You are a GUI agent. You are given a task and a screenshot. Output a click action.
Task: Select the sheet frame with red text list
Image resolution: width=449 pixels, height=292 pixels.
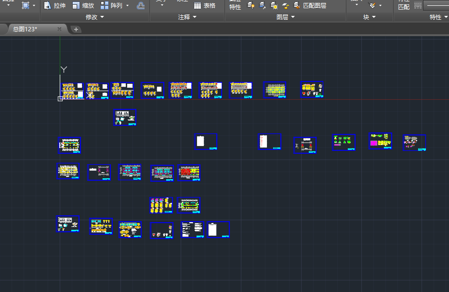point(269,141)
